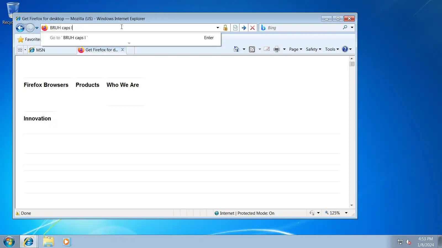Screen dimensions: 442x248
Task: Select the 'Go to BRUH caps I' suggestion
Action: pyautogui.click(x=131, y=38)
